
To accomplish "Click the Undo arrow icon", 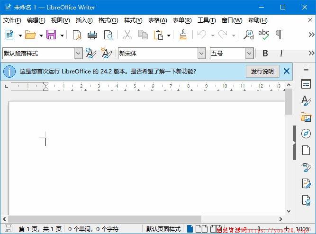I will coord(202,35).
